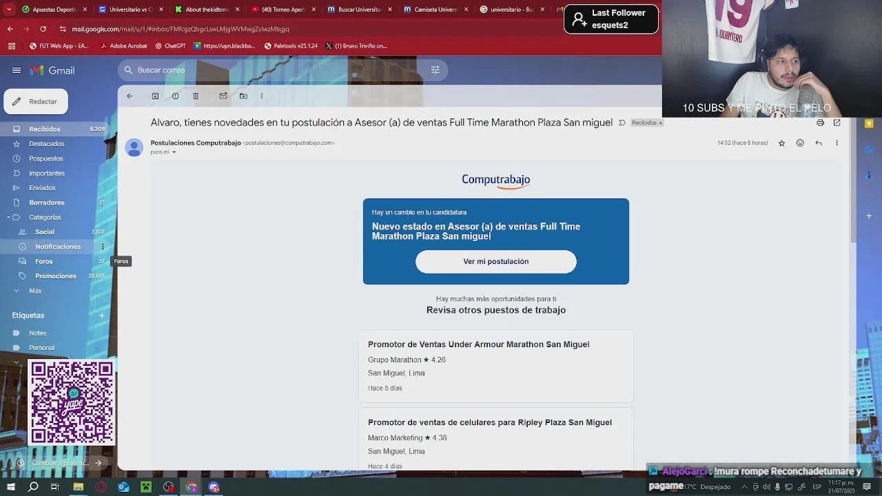The image size is (882, 496).
Task: Star the Computrabajo email
Action: pyautogui.click(x=781, y=143)
